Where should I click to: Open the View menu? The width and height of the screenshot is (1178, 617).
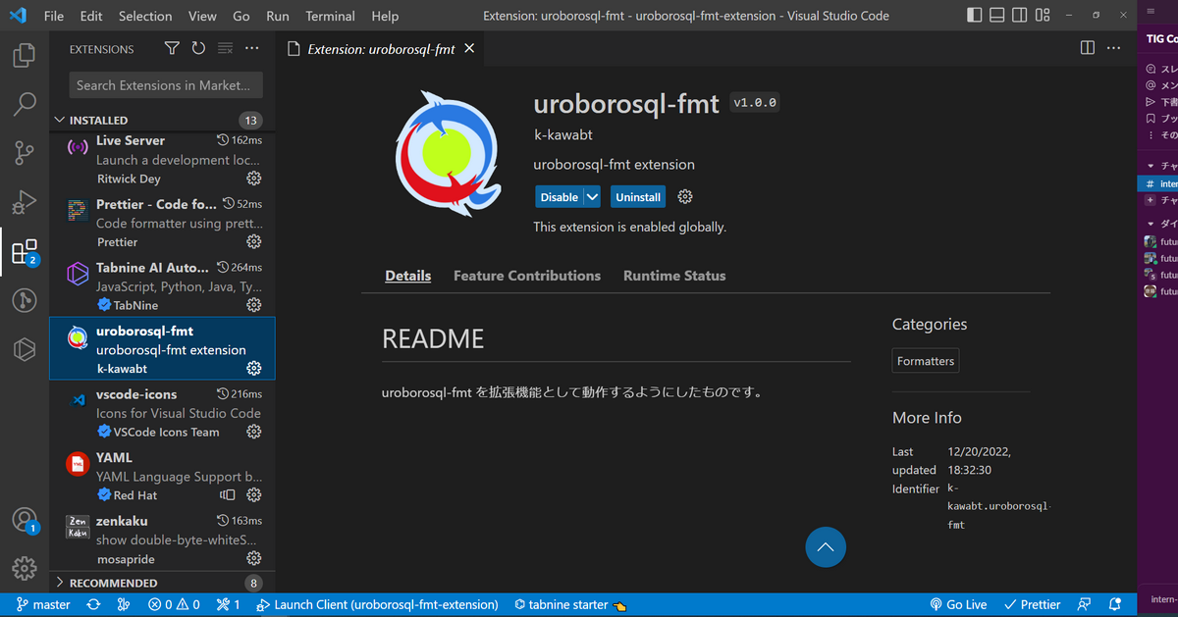[202, 16]
